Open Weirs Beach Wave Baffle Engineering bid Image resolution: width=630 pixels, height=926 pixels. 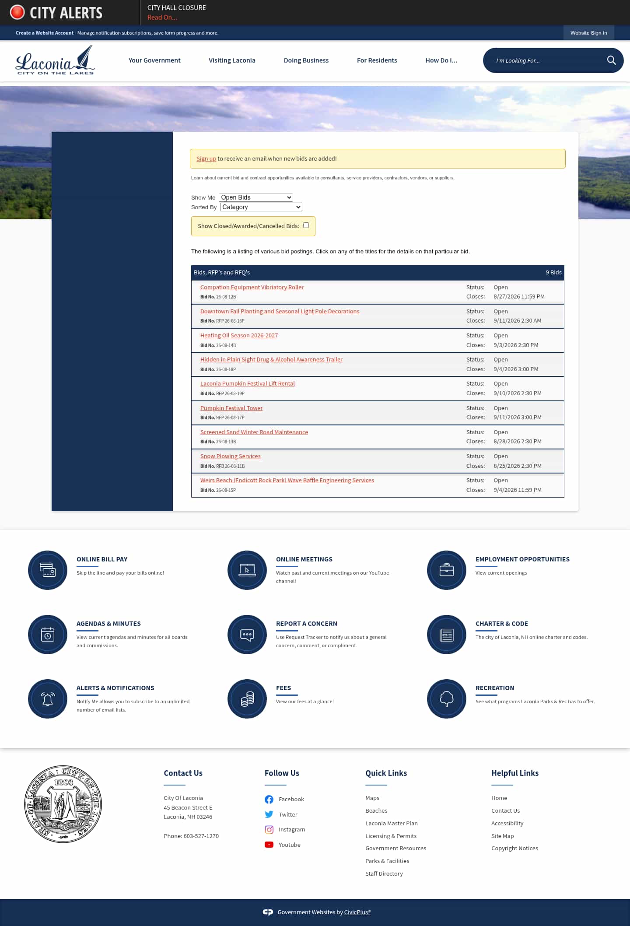pos(287,480)
